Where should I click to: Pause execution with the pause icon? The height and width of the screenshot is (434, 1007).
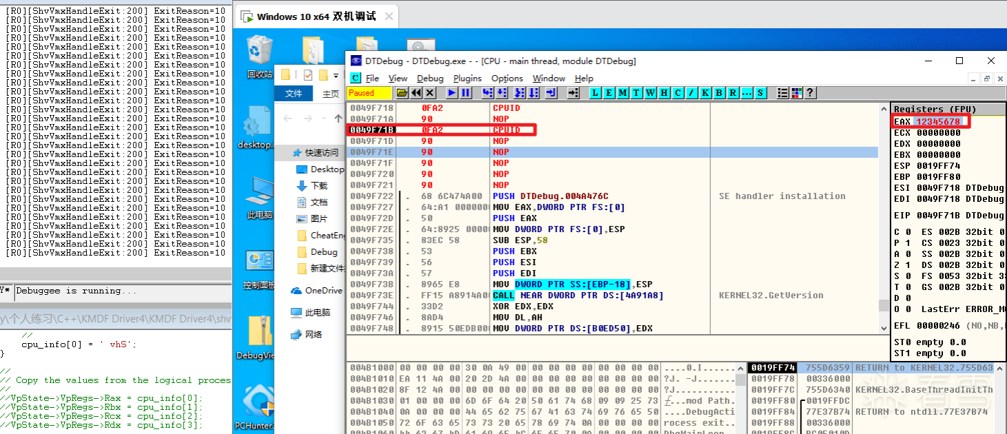coord(466,92)
